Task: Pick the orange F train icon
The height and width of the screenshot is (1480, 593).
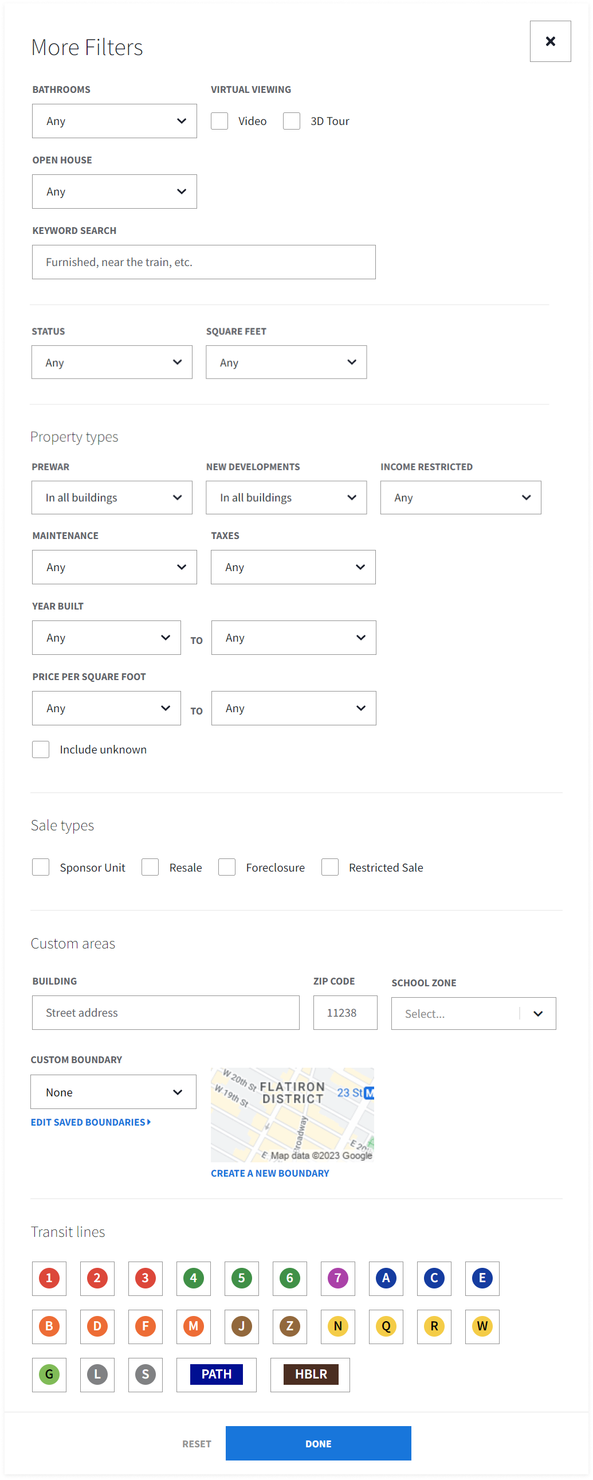Action: [145, 1326]
